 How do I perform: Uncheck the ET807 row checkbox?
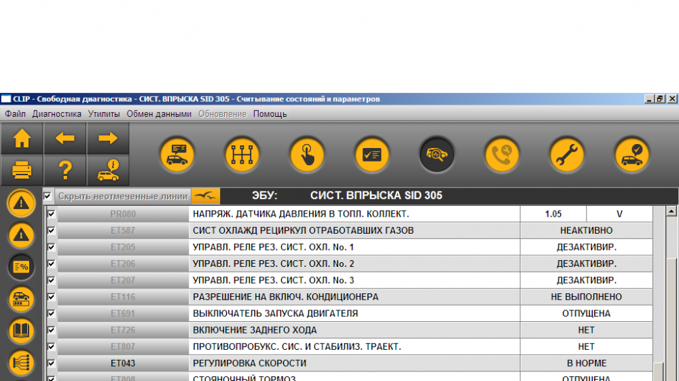(51, 347)
